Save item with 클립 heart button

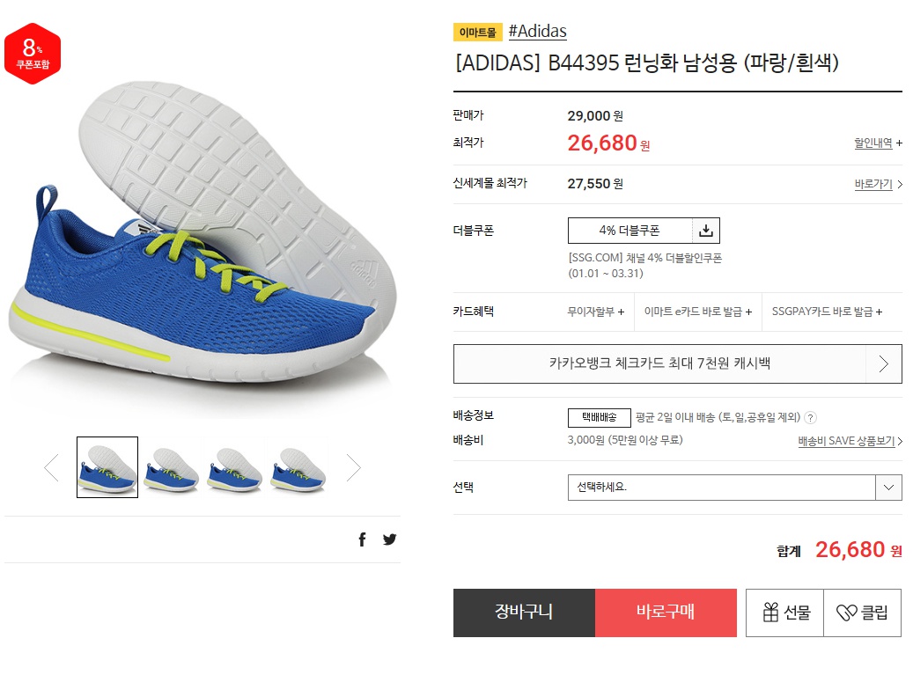tap(862, 613)
